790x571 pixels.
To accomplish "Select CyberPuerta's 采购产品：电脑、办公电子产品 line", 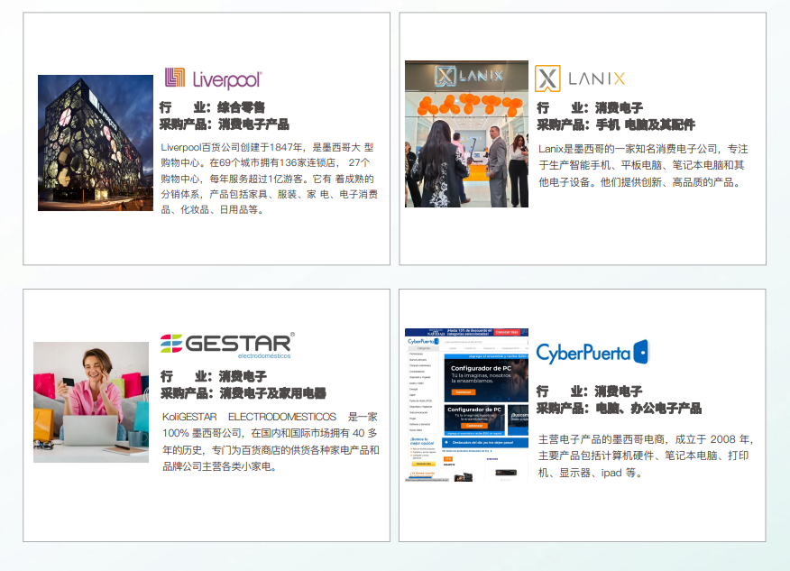I will (x=619, y=409).
